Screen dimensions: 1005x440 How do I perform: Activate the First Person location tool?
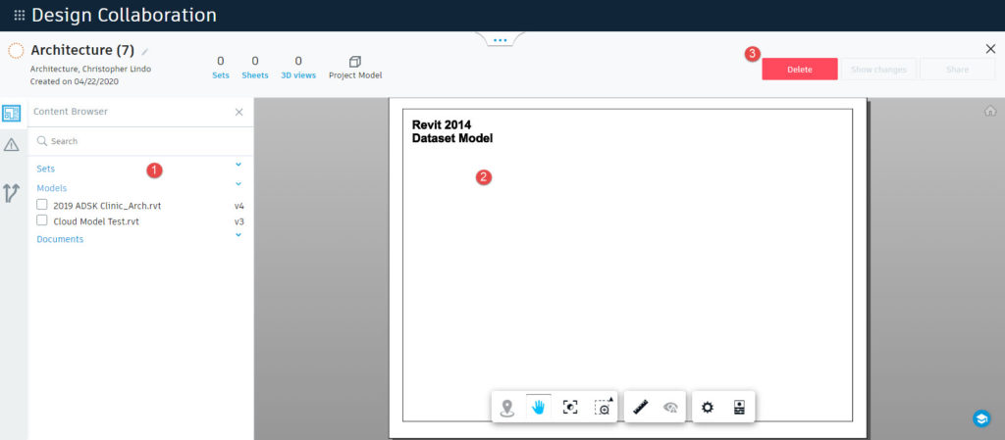pyautogui.click(x=507, y=408)
